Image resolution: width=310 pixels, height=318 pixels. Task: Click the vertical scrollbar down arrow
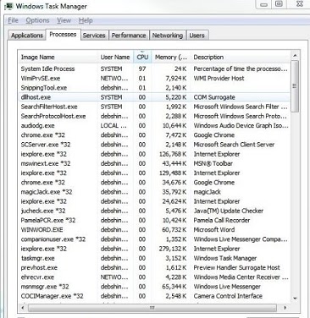(295, 299)
